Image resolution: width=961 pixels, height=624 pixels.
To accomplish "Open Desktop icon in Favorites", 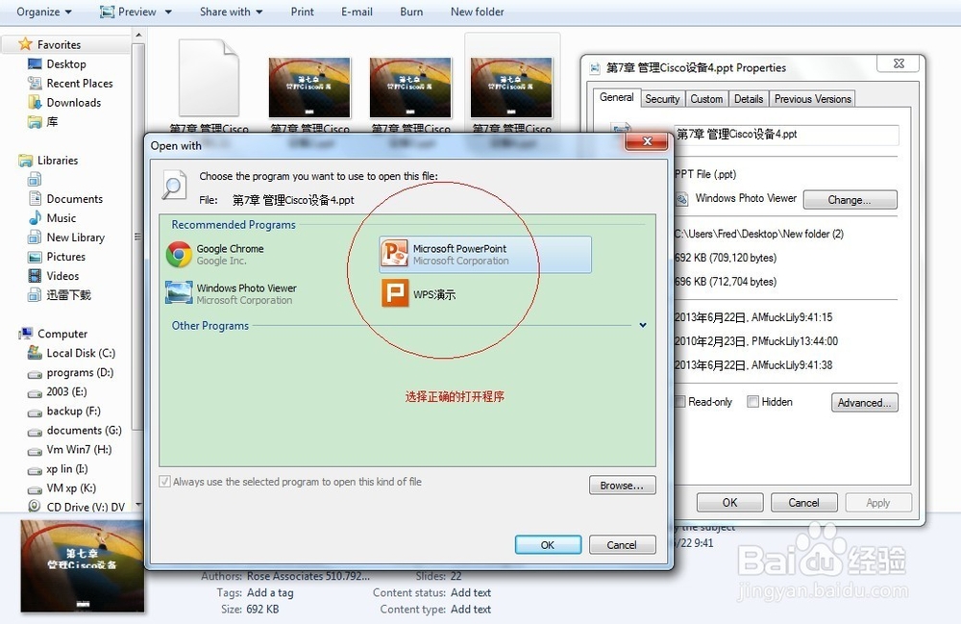I will [x=35, y=63].
